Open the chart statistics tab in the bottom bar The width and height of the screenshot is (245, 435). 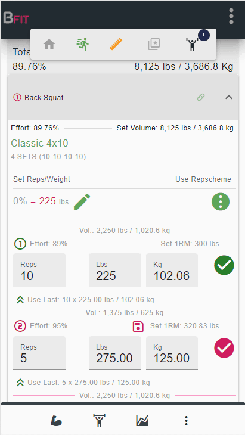[142, 421]
